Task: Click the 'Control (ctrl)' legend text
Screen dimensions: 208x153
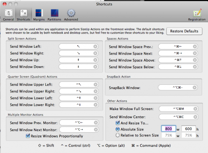Action: pyautogui.click(x=79, y=146)
